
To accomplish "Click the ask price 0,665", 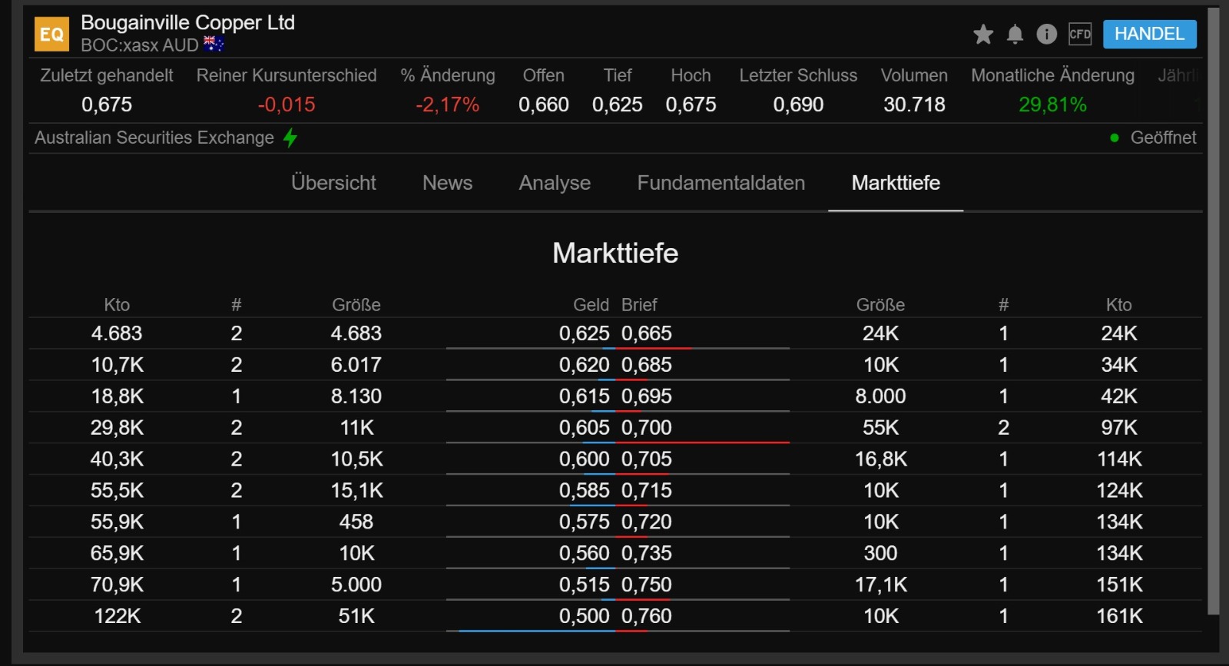I will point(647,333).
